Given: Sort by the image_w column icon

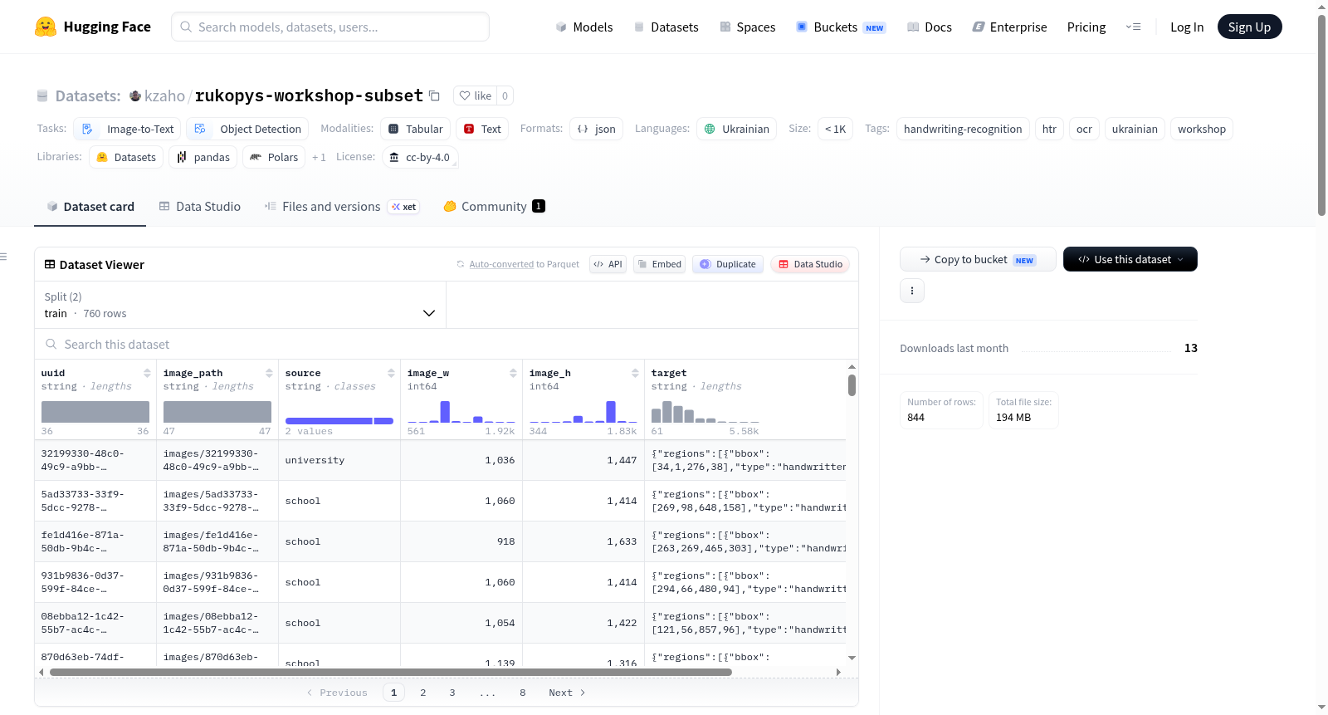Looking at the screenshot, I should tap(513, 373).
